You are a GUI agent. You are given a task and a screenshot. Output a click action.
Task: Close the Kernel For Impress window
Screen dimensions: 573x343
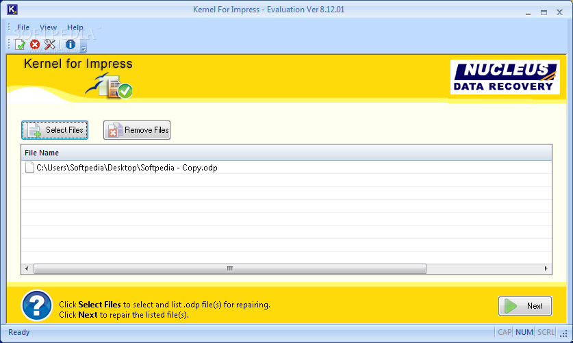pyautogui.click(x=559, y=12)
